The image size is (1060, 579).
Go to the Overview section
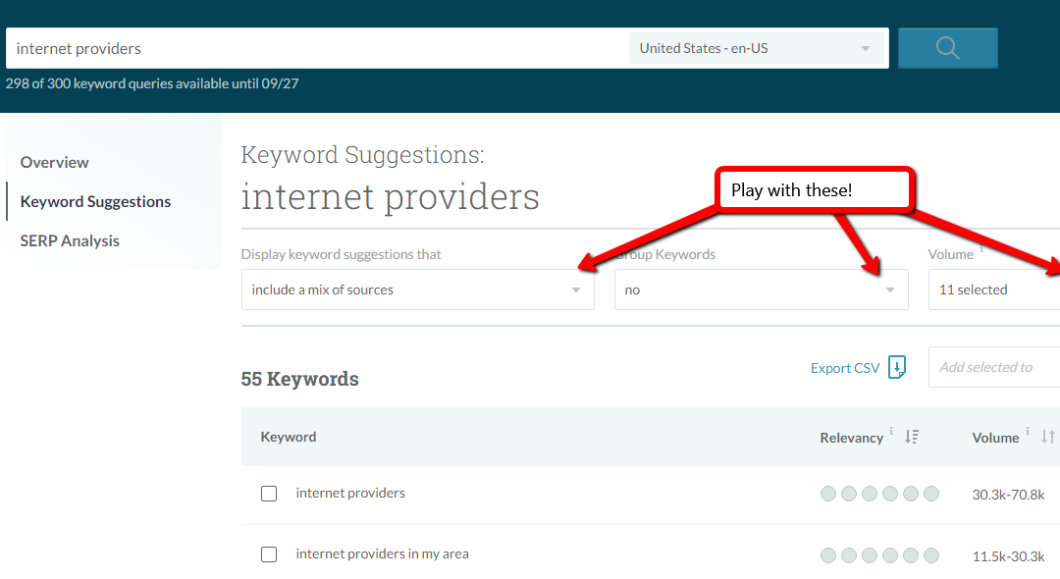point(55,162)
